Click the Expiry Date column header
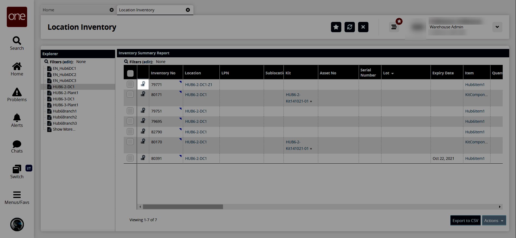516x238 pixels. 447,72
